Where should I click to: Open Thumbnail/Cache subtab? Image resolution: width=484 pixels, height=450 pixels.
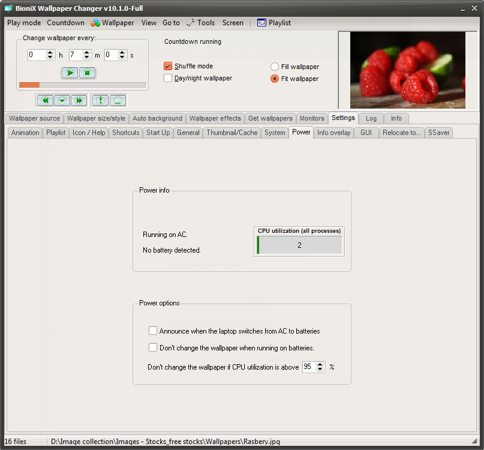(232, 133)
